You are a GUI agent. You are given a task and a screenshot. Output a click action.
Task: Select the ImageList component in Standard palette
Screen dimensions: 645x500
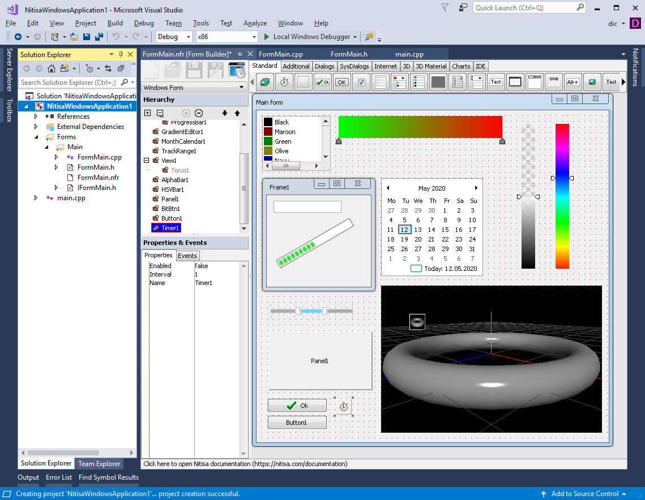265,82
